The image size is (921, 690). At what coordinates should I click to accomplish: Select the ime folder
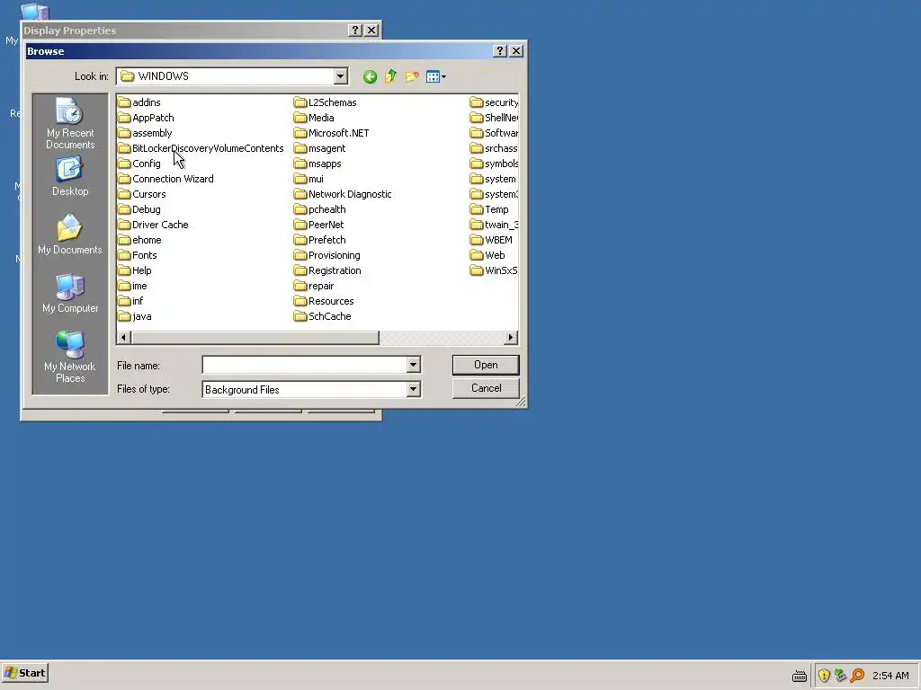133,286
